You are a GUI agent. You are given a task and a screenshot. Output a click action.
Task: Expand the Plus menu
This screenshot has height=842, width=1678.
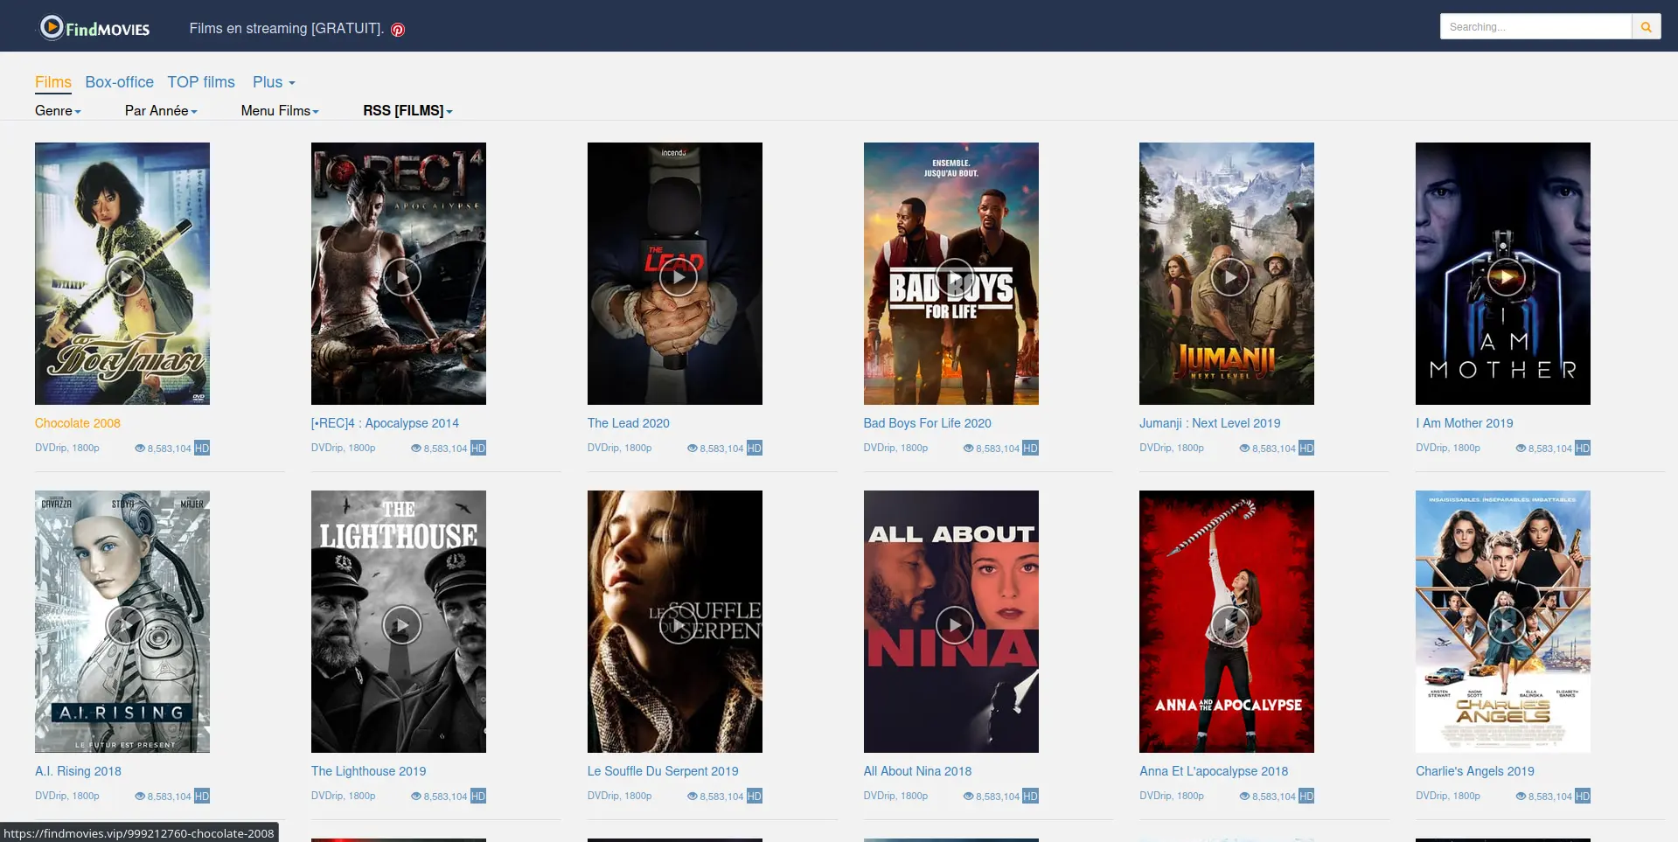pos(274,82)
